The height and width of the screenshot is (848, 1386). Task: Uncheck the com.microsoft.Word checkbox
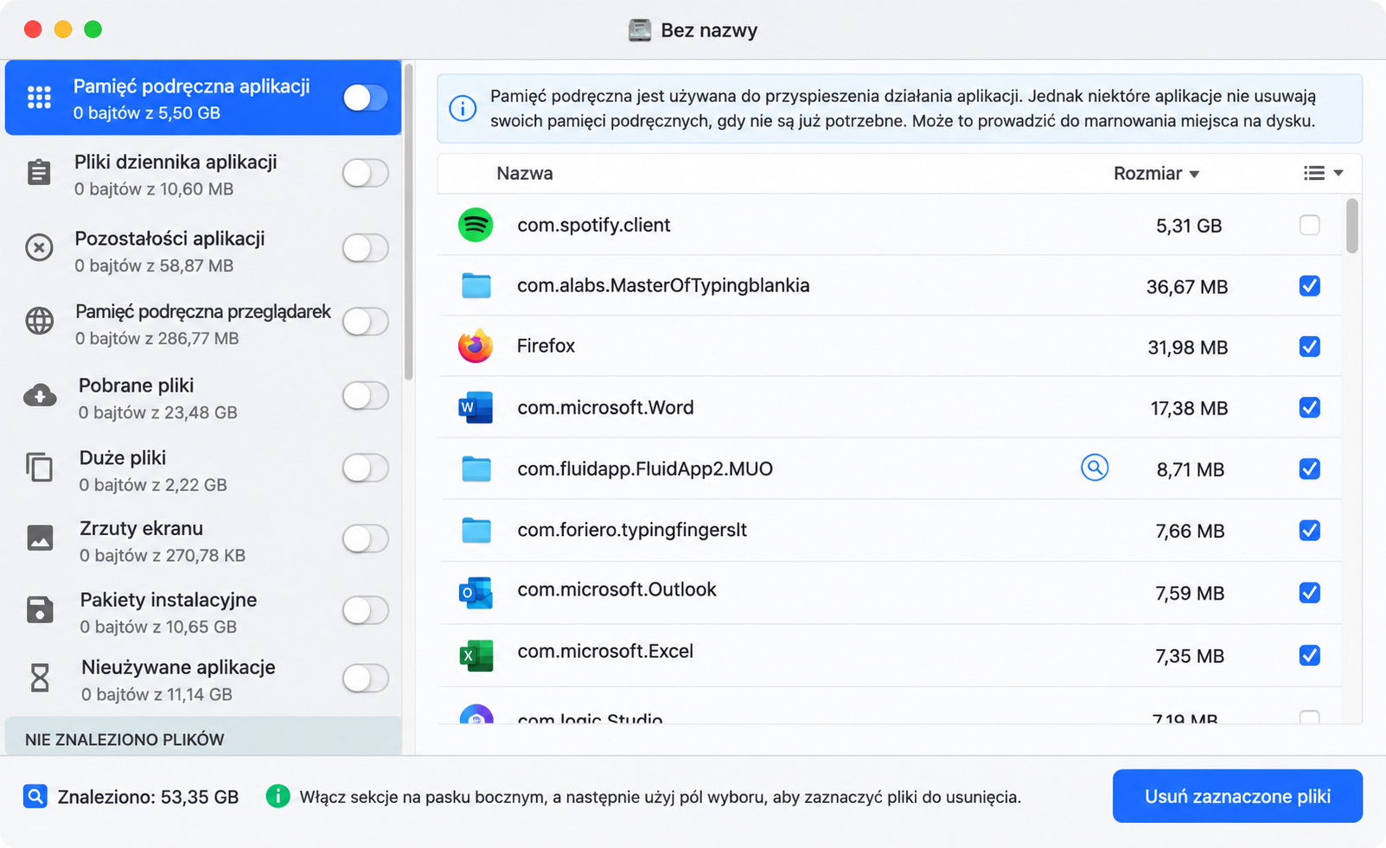(x=1309, y=407)
